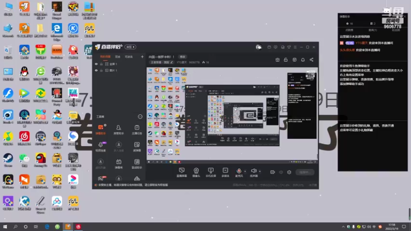Click the record video icon in bottom bar

point(273,172)
